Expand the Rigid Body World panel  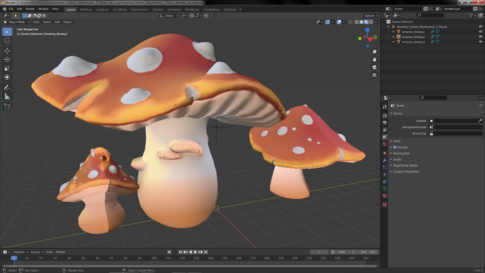tap(405, 165)
